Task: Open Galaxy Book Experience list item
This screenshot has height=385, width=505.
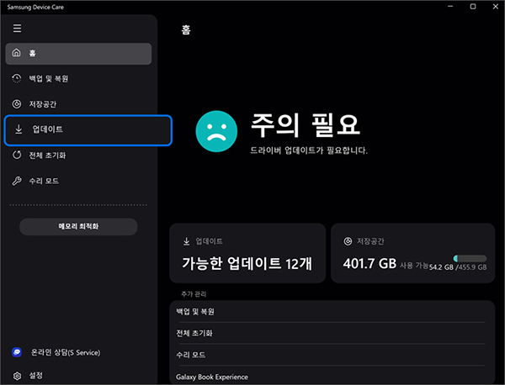Action: pos(332,377)
